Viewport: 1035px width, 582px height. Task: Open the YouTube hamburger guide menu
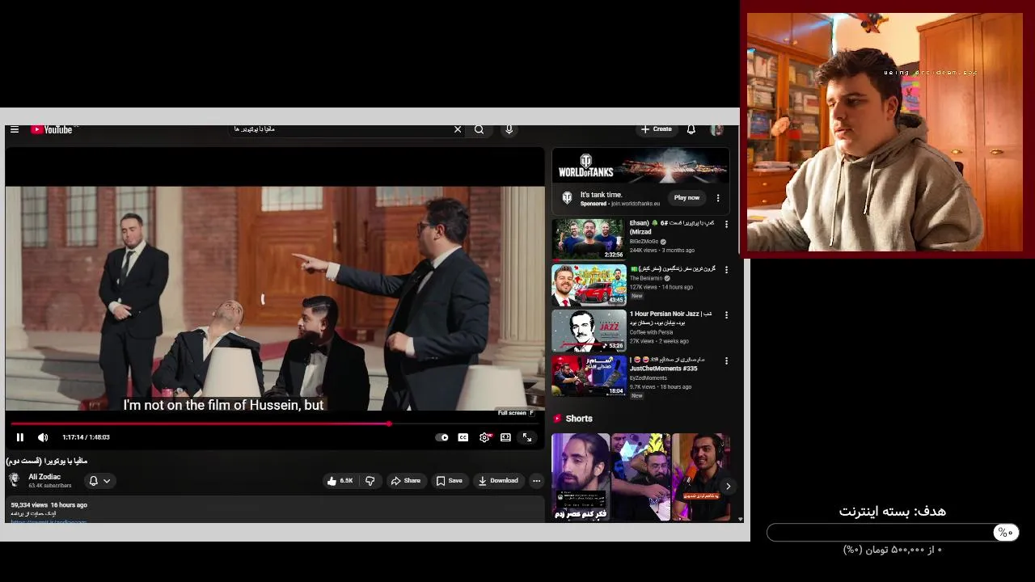(15, 129)
